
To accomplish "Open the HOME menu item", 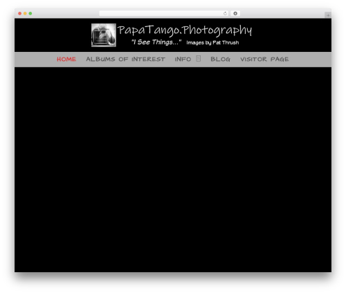I will 66,60.
